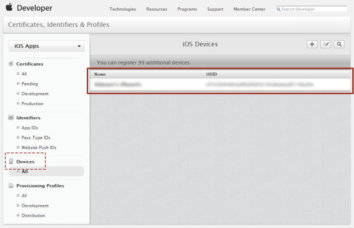Open the edit devices pencil icon
Image resolution: width=354 pixels, height=228 pixels.
click(x=326, y=44)
